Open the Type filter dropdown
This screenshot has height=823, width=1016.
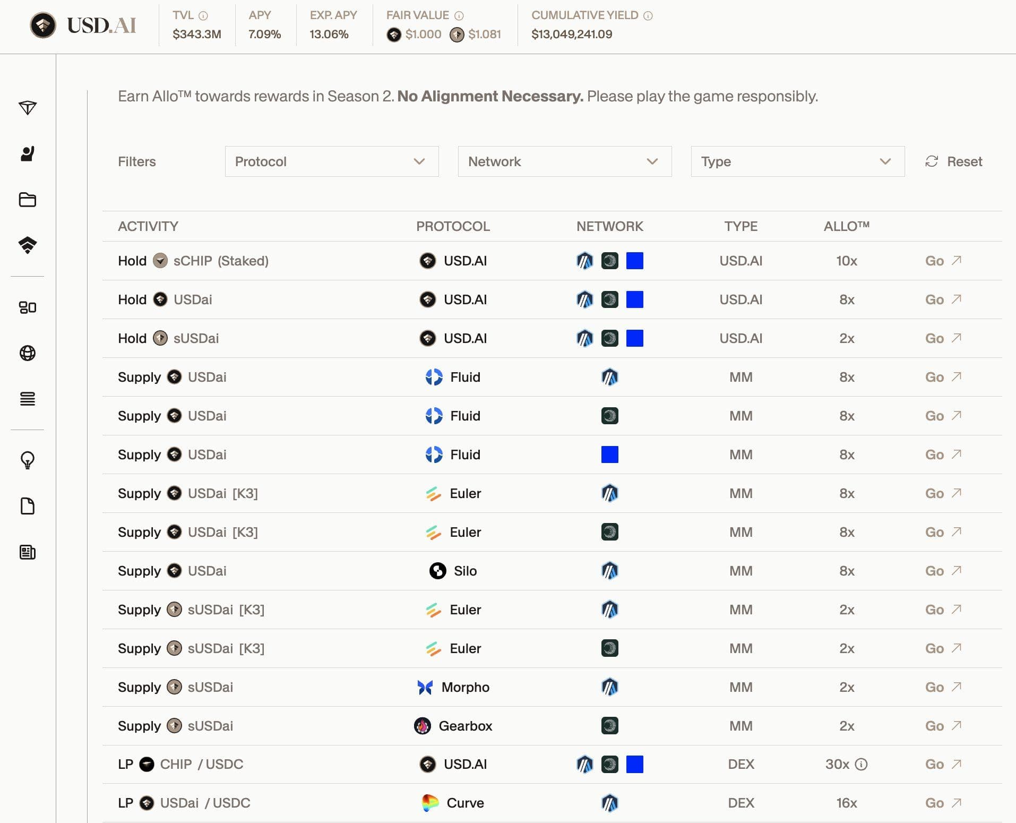pos(797,161)
